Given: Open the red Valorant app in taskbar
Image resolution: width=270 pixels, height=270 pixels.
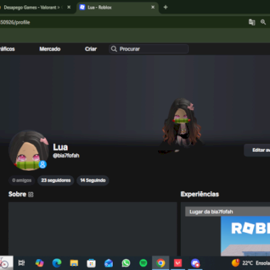Looking at the screenshot, I should 178,263.
